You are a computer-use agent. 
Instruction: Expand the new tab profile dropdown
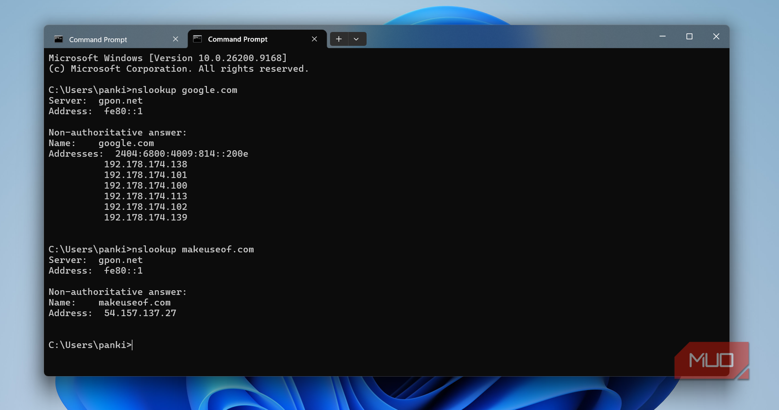[356, 39]
